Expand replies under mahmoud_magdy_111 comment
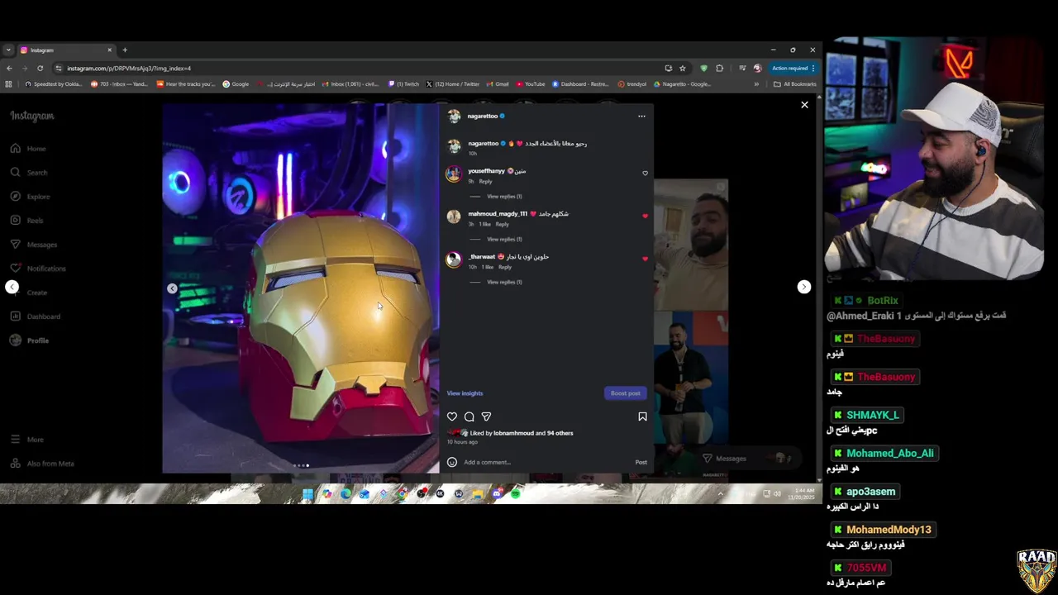1058x595 pixels. click(x=504, y=240)
